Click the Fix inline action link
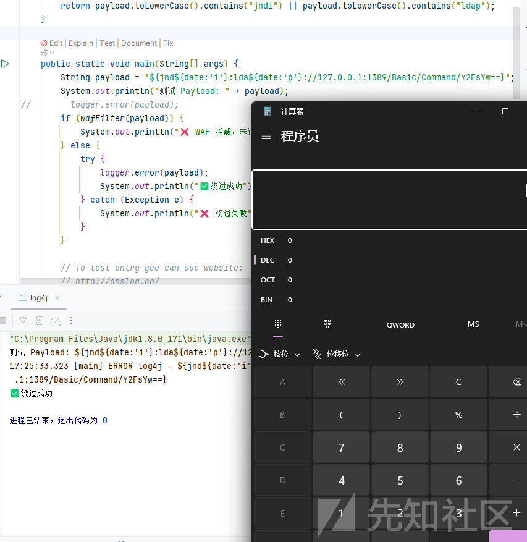 click(168, 43)
